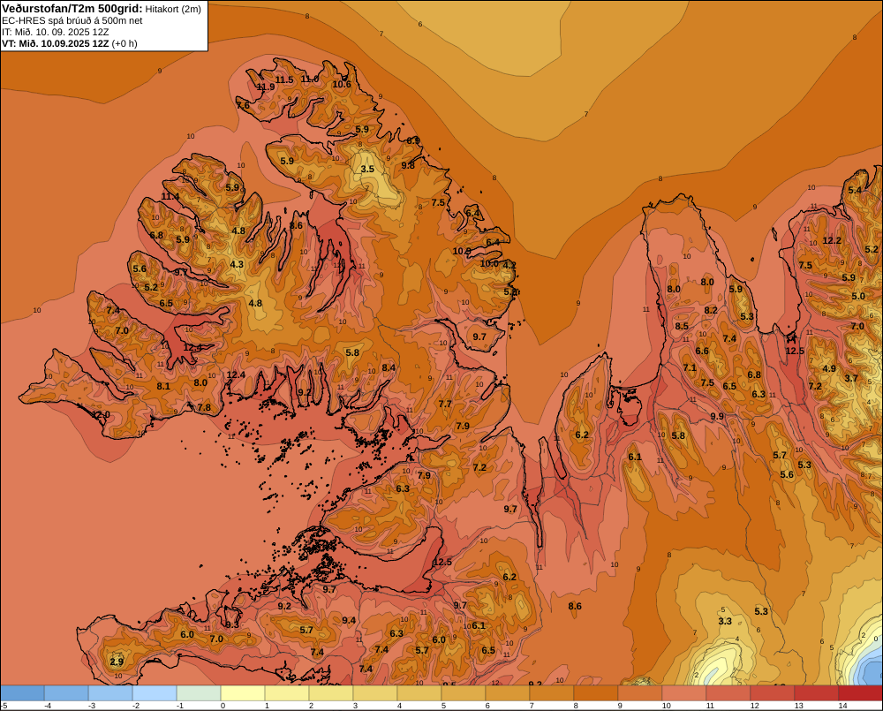Screen dimensions: 883x711
Task: Click the legend tick label 14
Action: [x=843, y=706]
